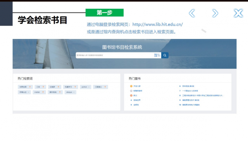
Task: Select the 机器学习 hot search tag
Action: pyautogui.click(x=71, y=87)
